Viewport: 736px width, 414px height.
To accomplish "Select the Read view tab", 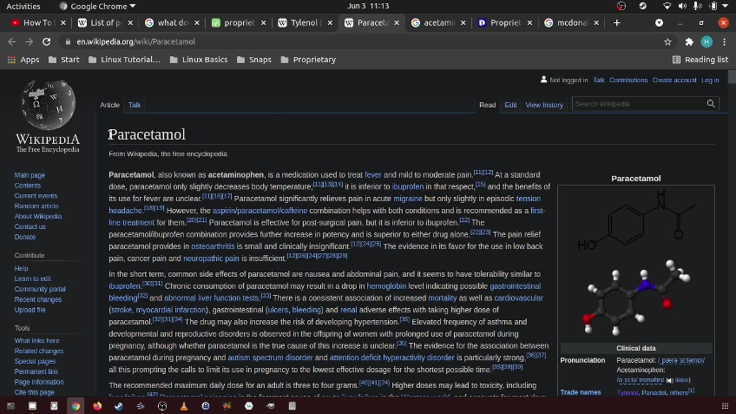I will pos(488,105).
